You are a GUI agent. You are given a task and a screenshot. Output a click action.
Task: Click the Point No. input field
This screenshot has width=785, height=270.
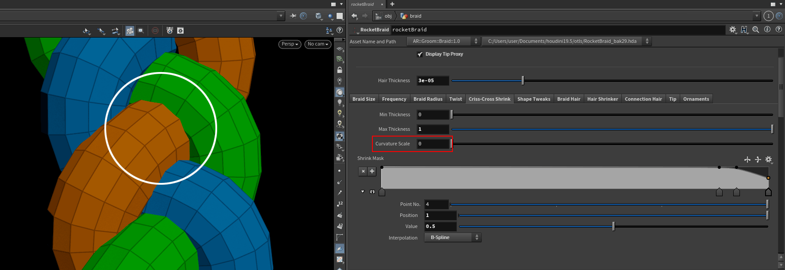coord(437,204)
